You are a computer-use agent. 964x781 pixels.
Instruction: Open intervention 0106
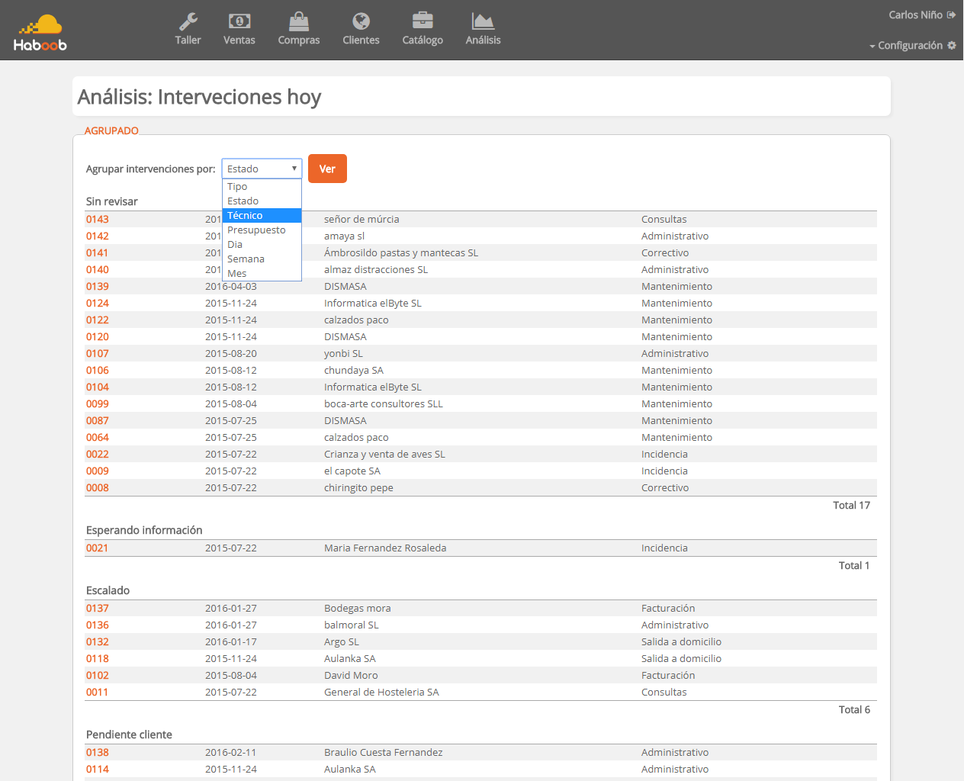pos(98,371)
